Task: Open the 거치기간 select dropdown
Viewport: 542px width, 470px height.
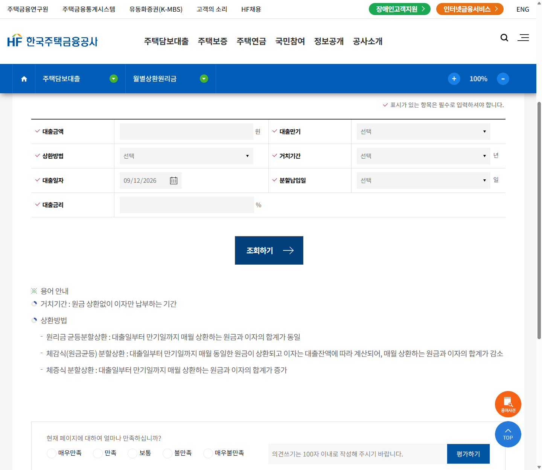Action: (423, 156)
